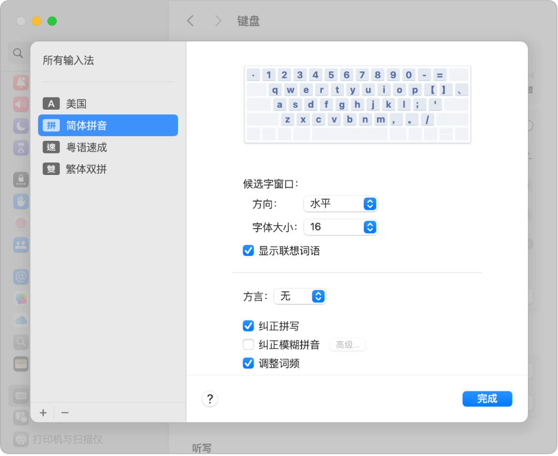
Task: Add a new input source with plus button
Action: [x=43, y=413]
